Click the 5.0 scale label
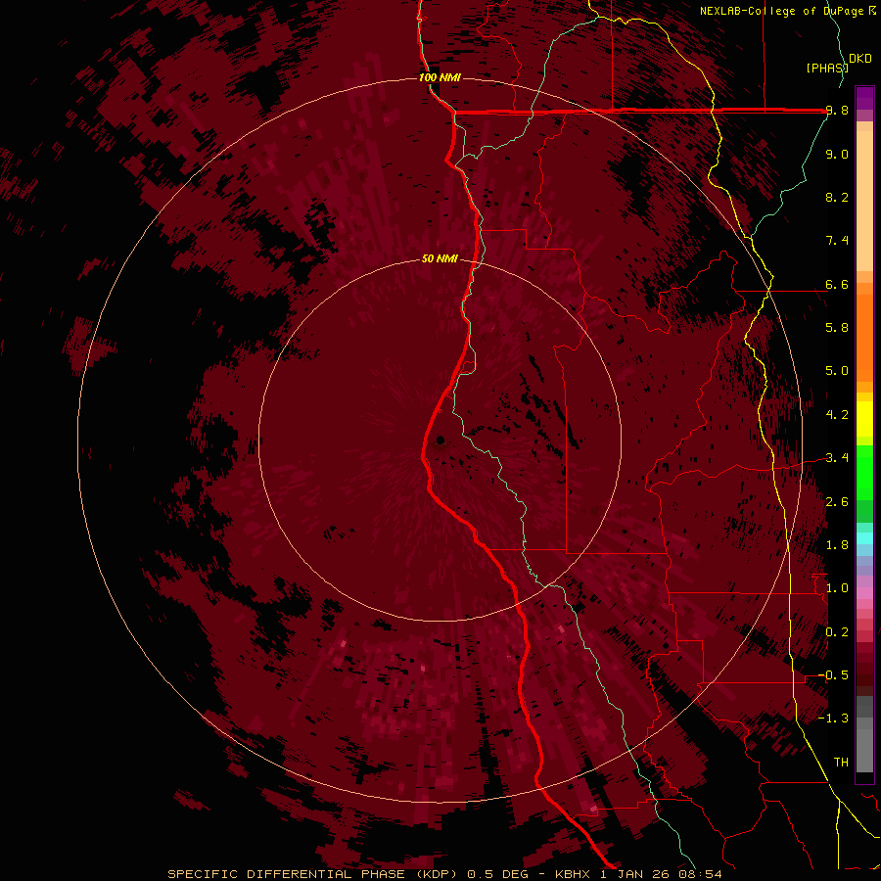 point(837,371)
